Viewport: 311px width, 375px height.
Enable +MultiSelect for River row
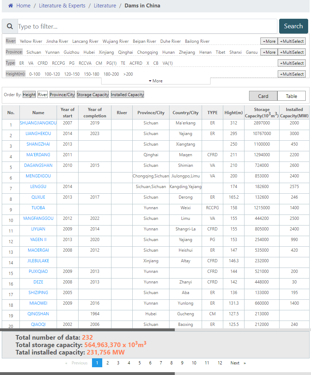pos(292,41)
